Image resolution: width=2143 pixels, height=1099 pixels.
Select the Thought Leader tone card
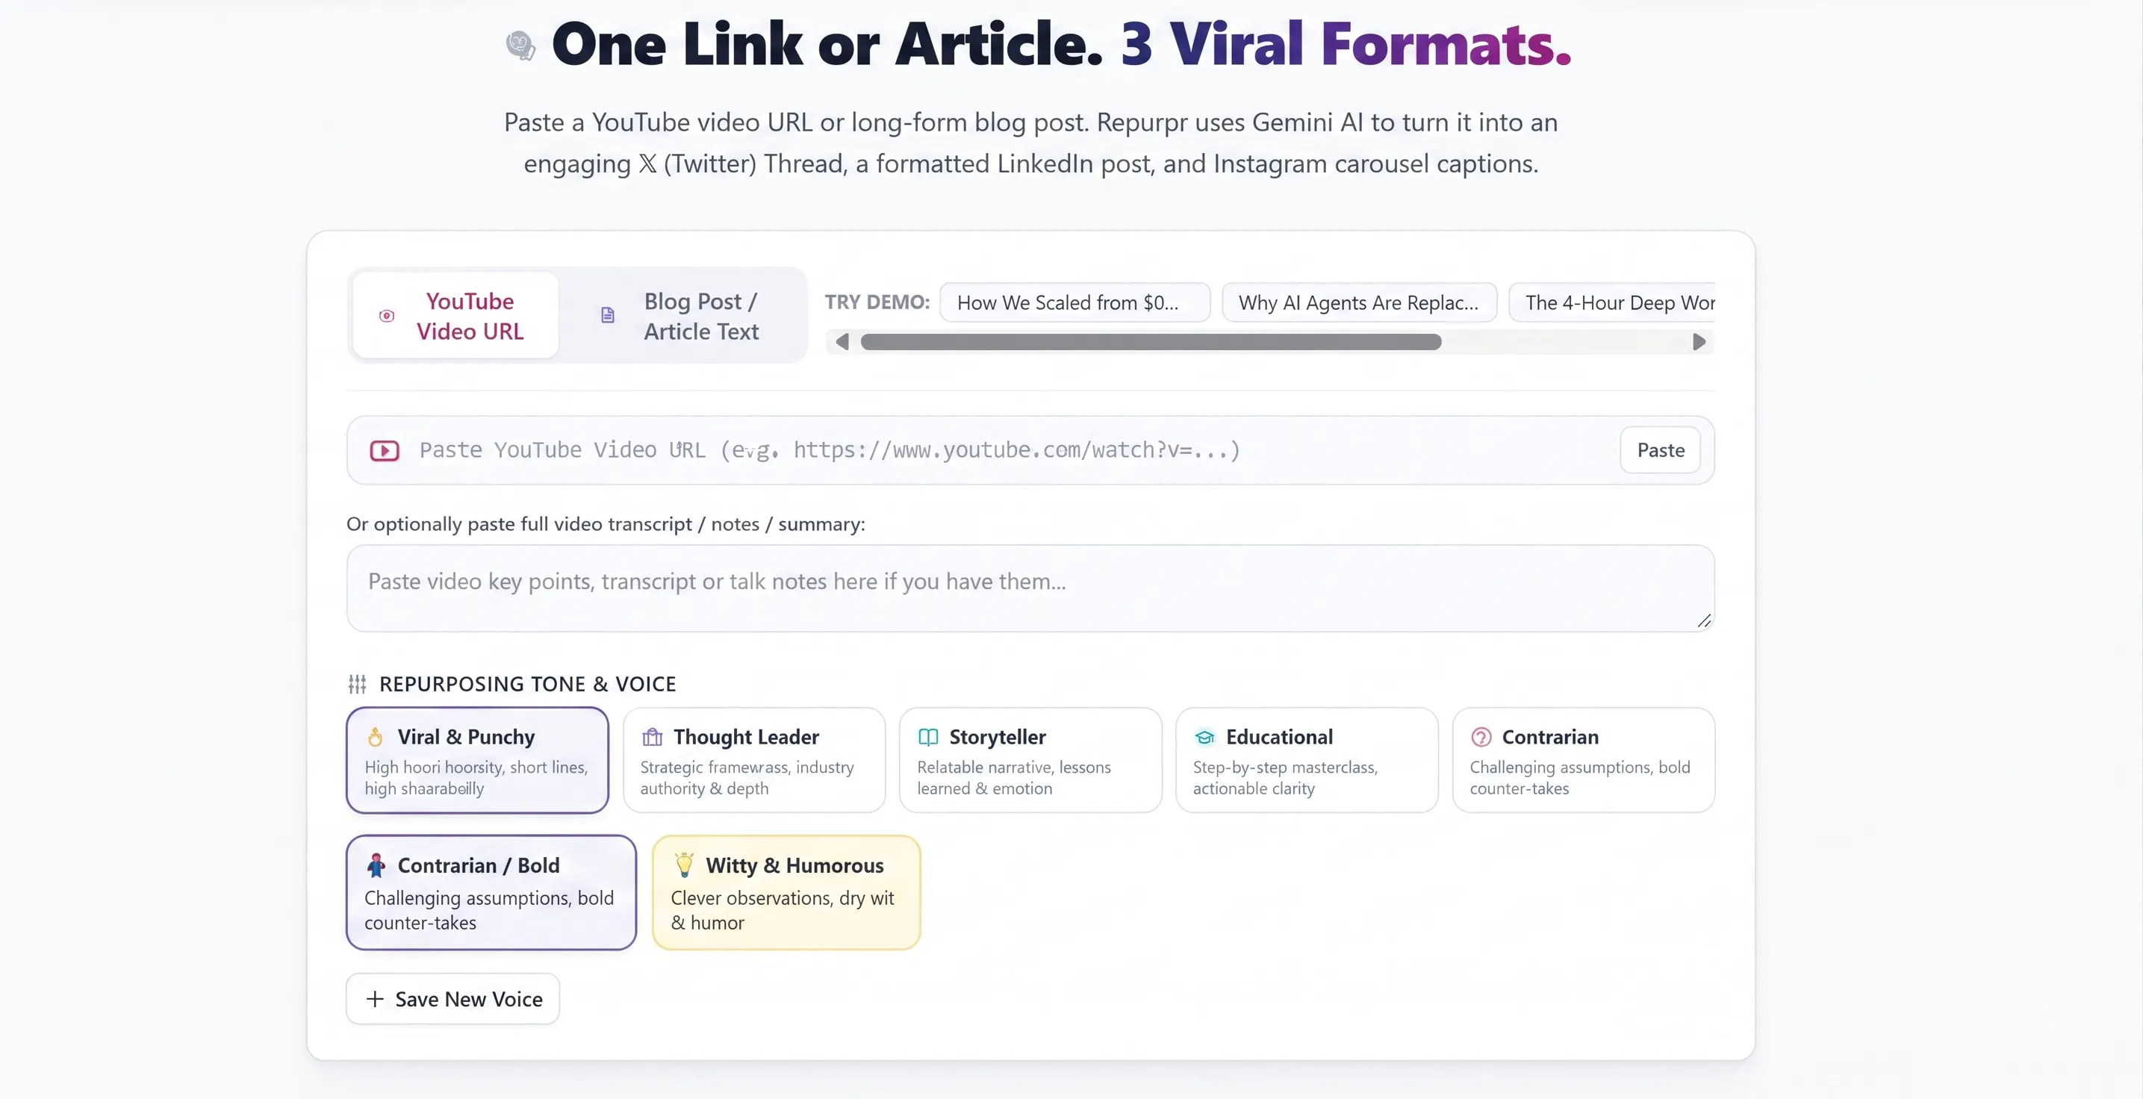click(753, 759)
